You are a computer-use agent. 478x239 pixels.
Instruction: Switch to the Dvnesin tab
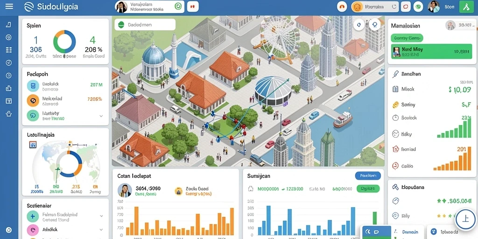click(409, 232)
